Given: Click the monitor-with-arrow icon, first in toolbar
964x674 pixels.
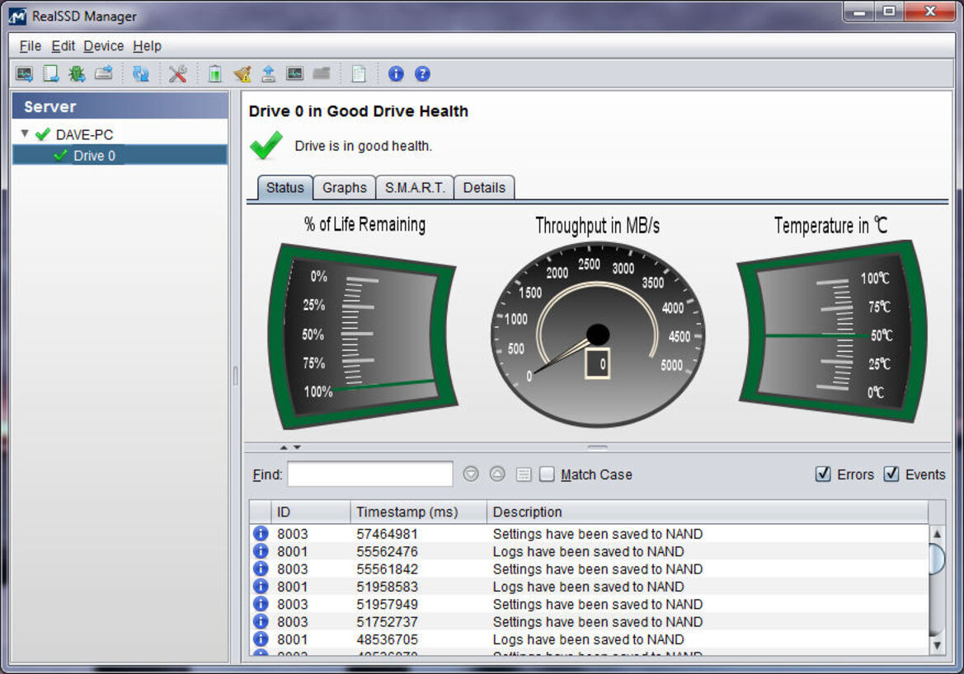Looking at the screenshot, I should click(x=25, y=74).
